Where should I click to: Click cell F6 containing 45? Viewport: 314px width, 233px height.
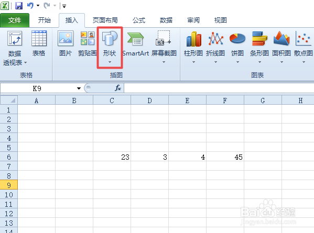coord(225,157)
